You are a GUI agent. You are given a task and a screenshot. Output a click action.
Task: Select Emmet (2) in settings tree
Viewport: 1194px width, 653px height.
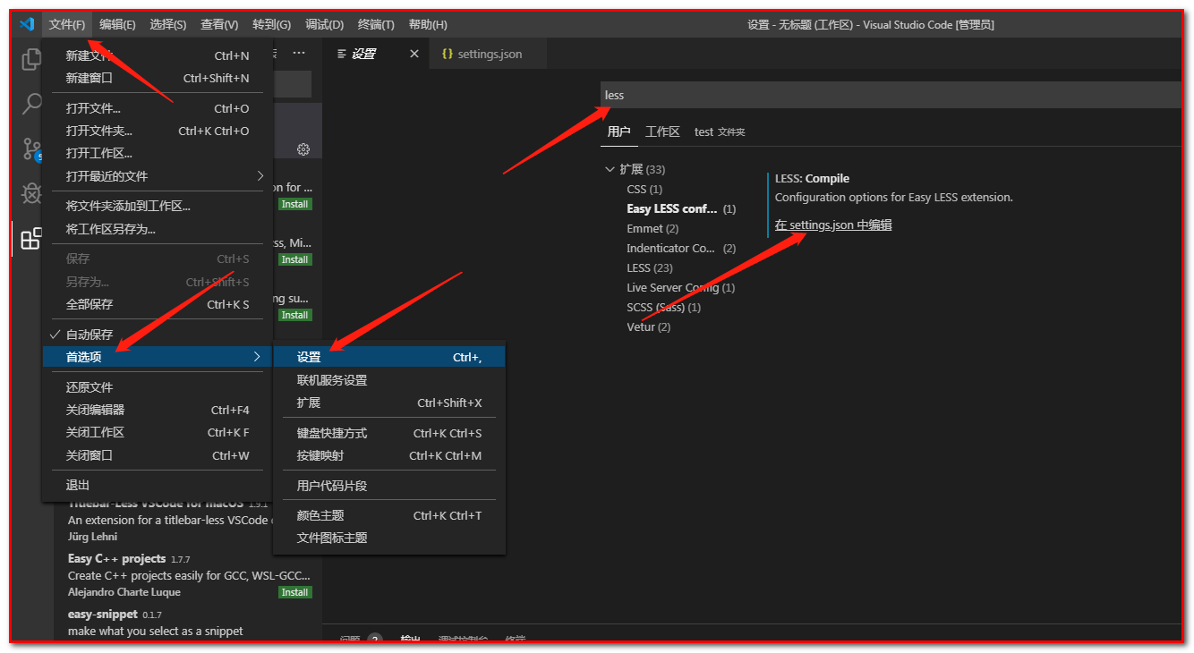[652, 228]
